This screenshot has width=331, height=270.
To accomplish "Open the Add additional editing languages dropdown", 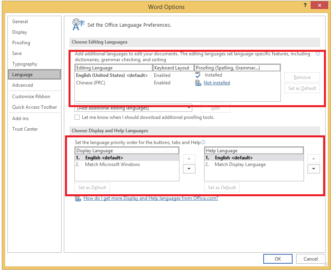I will click(133, 108).
